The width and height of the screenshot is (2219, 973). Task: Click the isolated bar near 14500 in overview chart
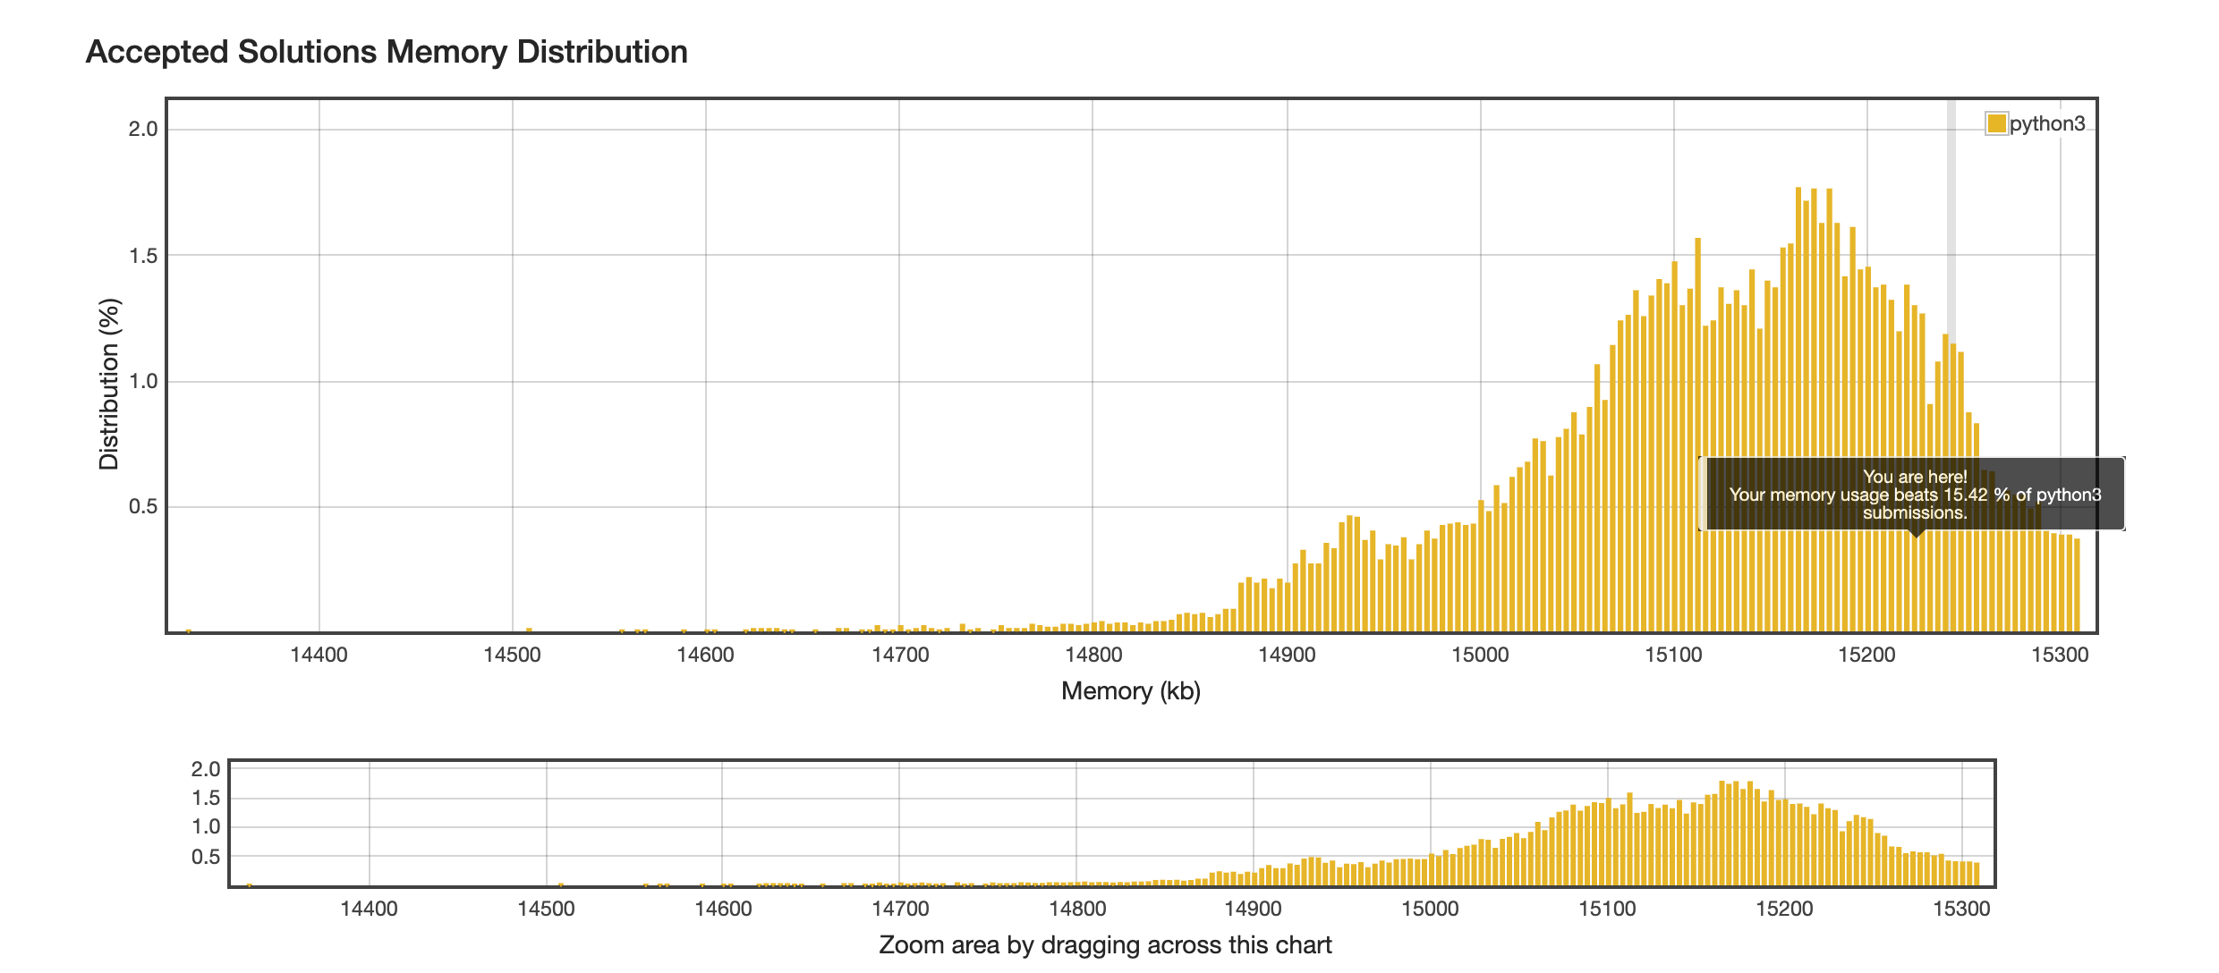coord(560,885)
